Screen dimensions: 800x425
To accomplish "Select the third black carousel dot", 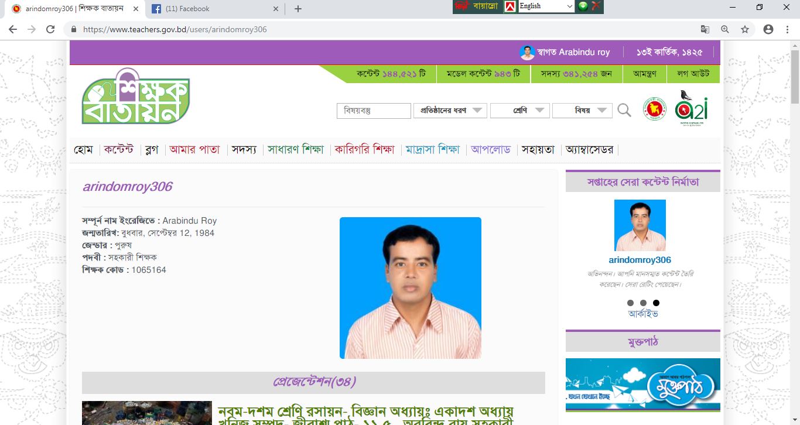I will tap(656, 303).
